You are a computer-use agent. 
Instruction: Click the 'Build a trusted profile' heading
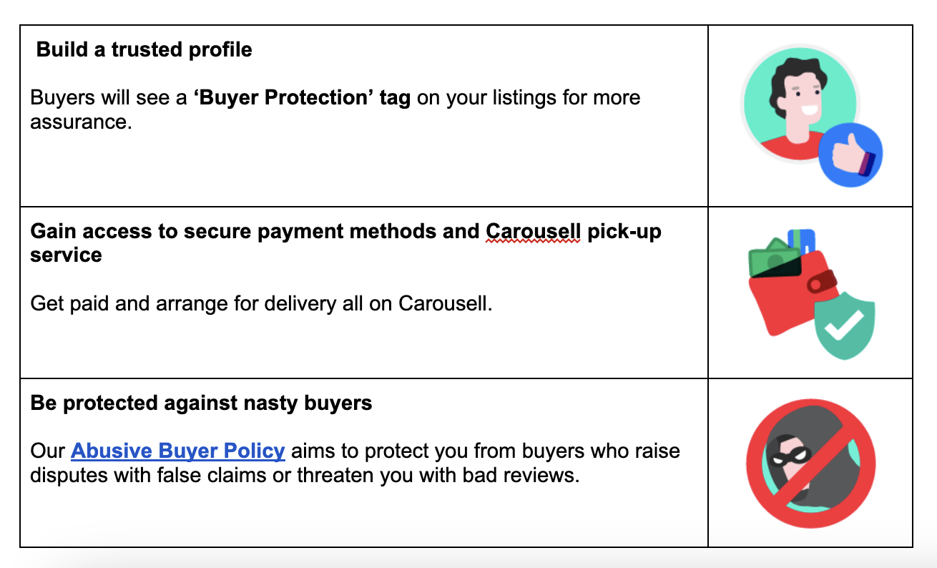tap(144, 50)
